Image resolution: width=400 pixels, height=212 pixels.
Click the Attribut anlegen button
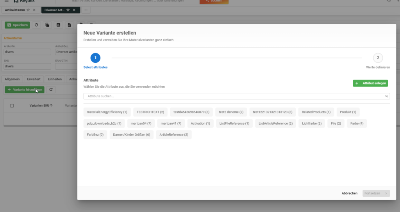pyautogui.click(x=370, y=83)
